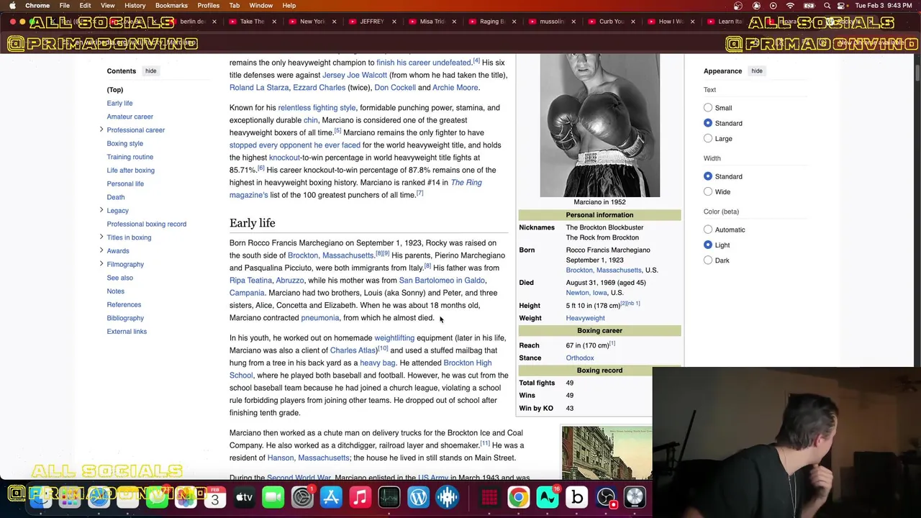
Task: Select Large text size
Action: [708, 138]
